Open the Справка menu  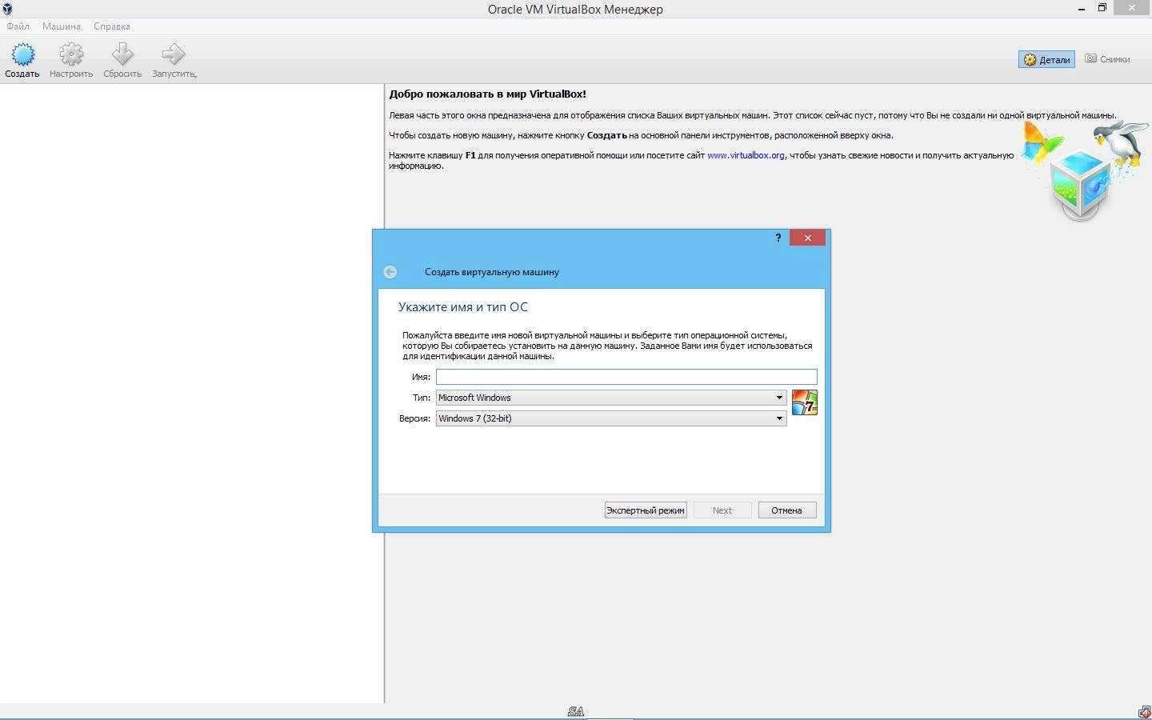click(112, 26)
